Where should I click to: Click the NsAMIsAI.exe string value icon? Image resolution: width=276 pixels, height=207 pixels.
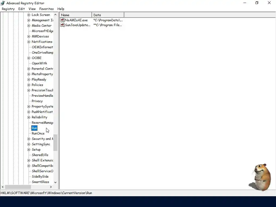[62, 20]
